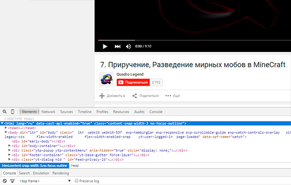This screenshot has height=185, width=291.
Task: Subscribe with the red Подписаться button
Action: [x=133, y=82]
